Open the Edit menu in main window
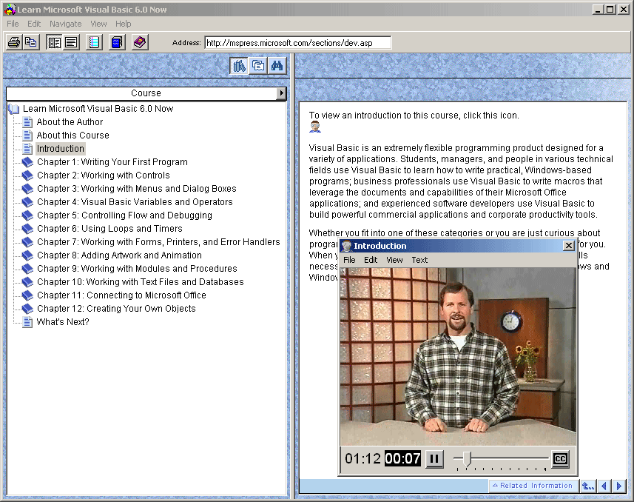The width and height of the screenshot is (634, 502). [x=34, y=24]
